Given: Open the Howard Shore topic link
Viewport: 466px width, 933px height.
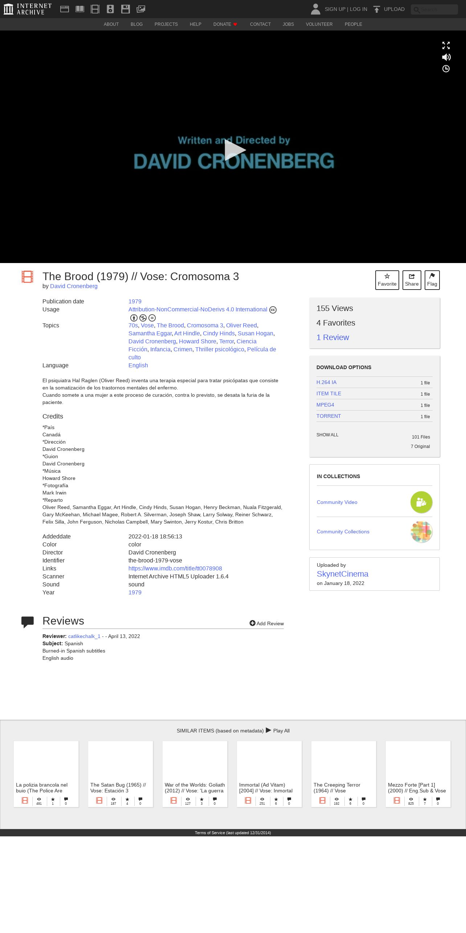Looking at the screenshot, I should click(197, 342).
